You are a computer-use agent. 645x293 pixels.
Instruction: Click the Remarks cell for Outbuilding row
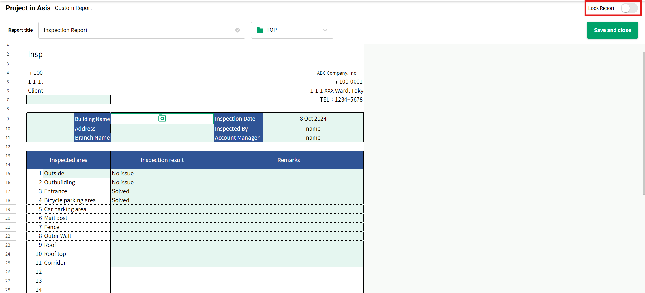point(288,182)
